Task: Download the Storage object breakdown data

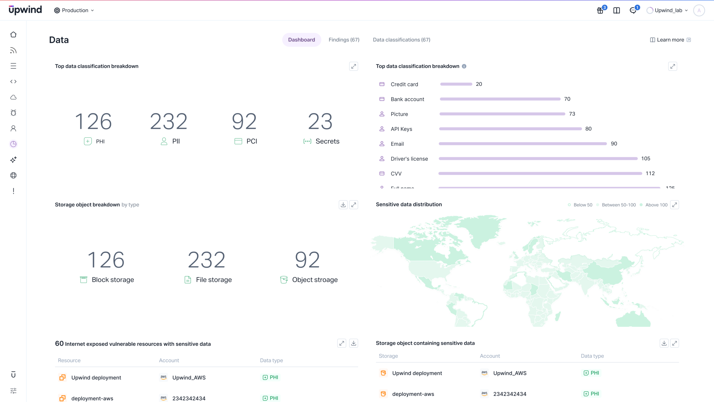Action: coord(343,205)
